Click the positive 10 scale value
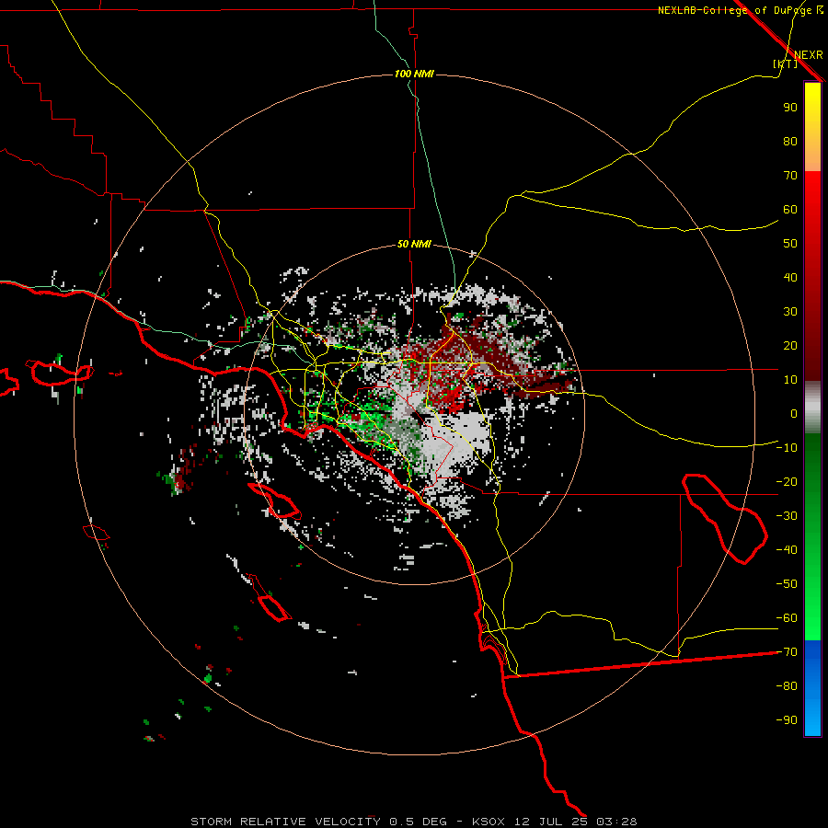This screenshot has width=828, height=828. coord(790,380)
